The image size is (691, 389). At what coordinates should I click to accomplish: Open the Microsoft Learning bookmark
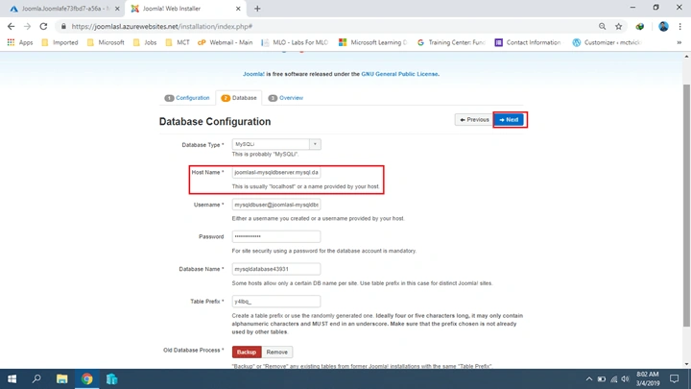point(372,42)
